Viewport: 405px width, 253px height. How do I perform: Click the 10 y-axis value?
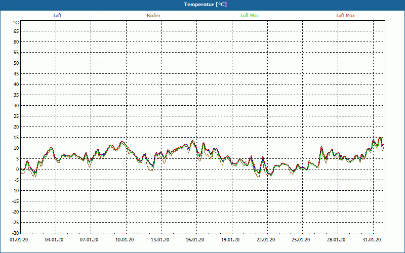[x=16, y=148]
